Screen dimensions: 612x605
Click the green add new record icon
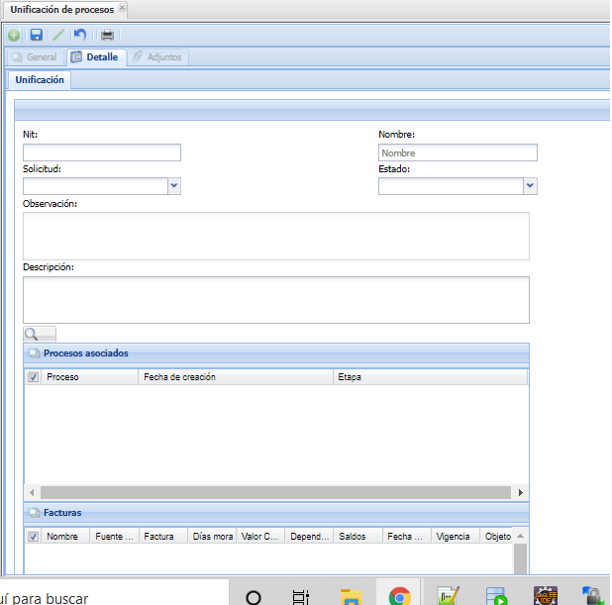[14, 36]
